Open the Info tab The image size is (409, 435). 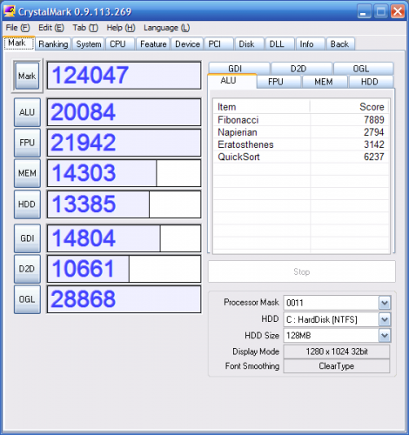tap(310, 44)
